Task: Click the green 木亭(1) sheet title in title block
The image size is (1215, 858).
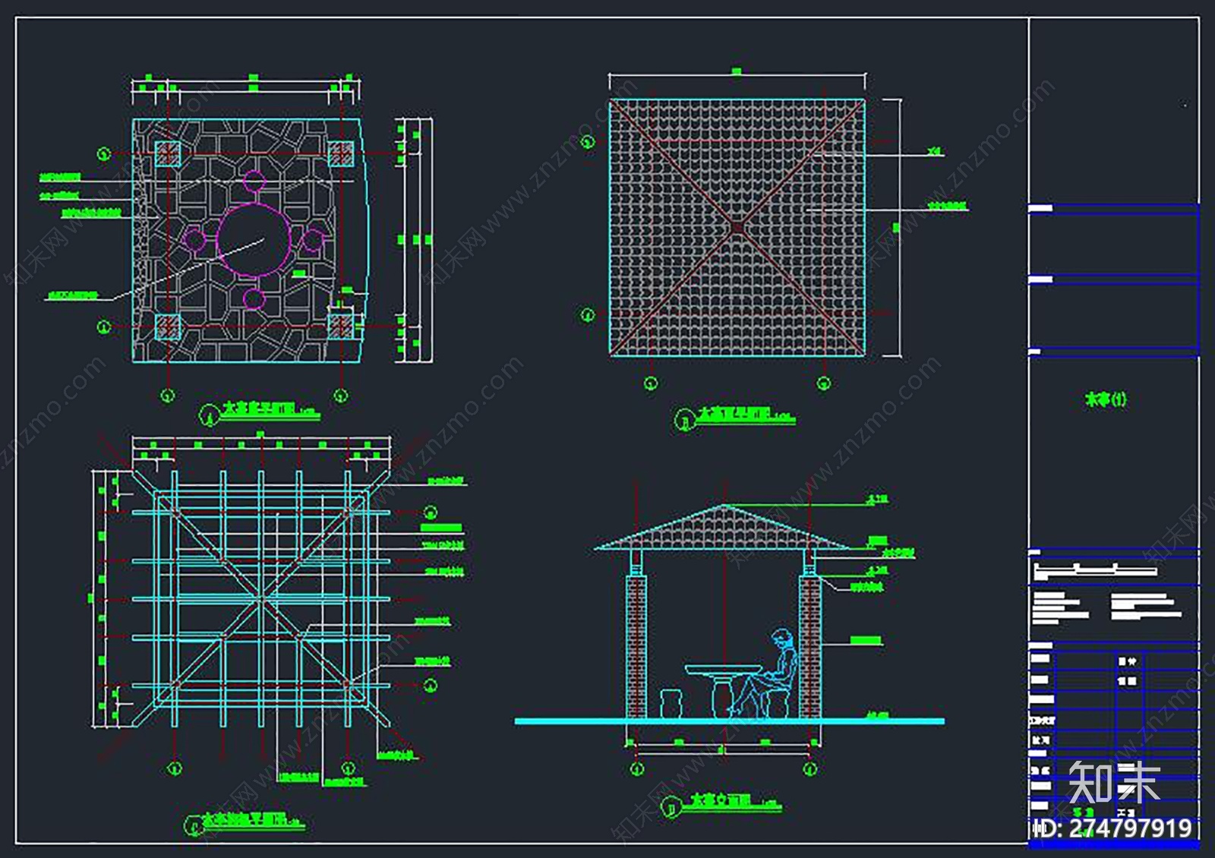Action: tap(1106, 399)
